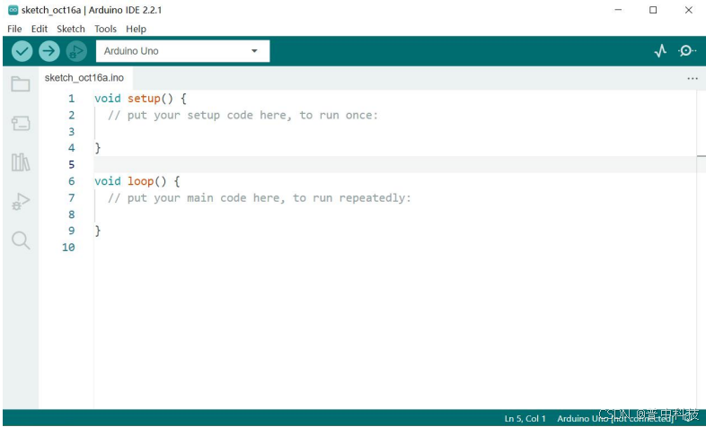Open the Library Manager sidebar panel

coord(21,162)
